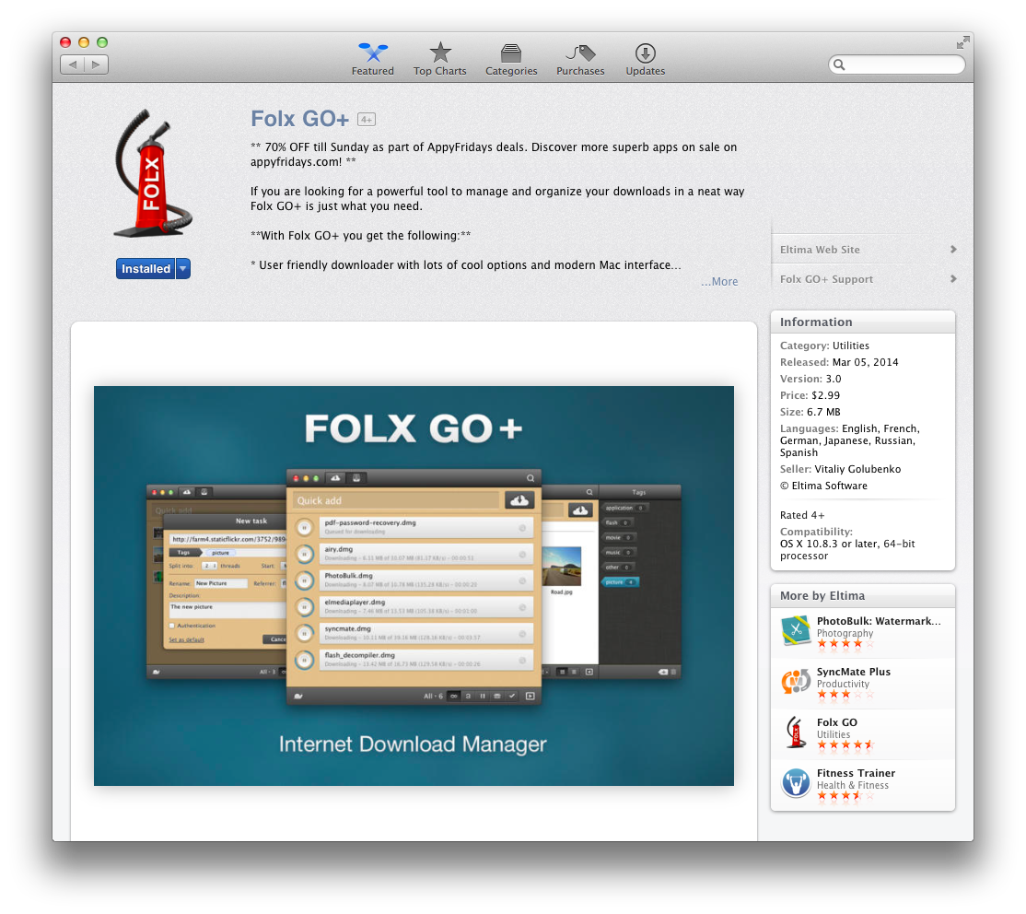The height and width of the screenshot is (914, 1026).
Task: Show Purchases tag icon
Action: (x=580, y=53)
